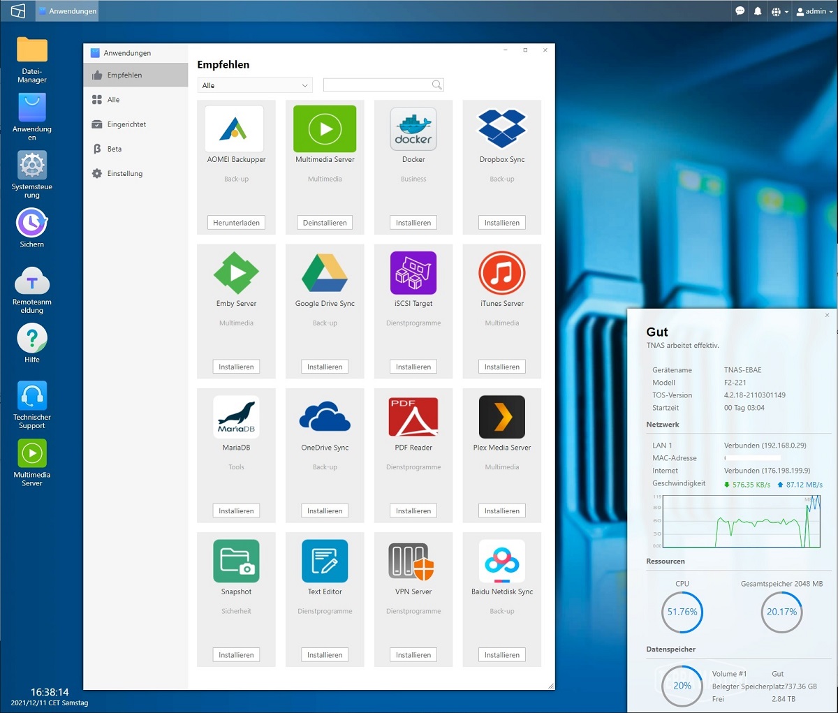Click the Volume #1 storage gauge
The width and height of the screenshot is (838, 713).
point(682,686)
